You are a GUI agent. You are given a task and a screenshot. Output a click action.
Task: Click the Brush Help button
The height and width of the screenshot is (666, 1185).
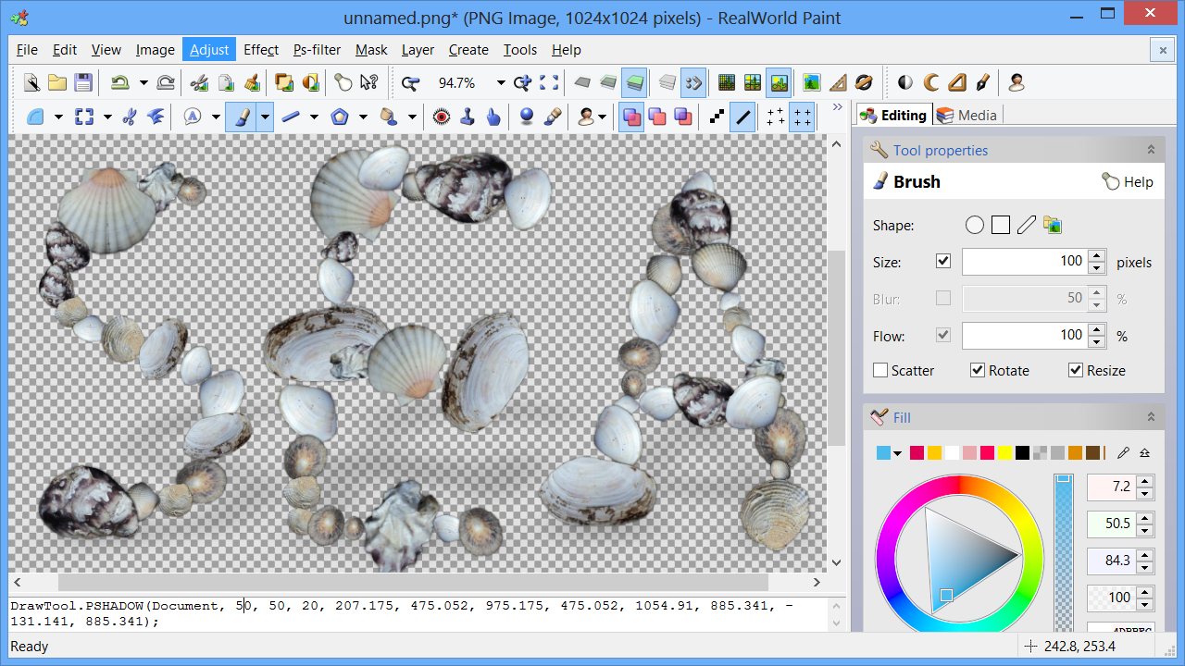coord(1128,182)
